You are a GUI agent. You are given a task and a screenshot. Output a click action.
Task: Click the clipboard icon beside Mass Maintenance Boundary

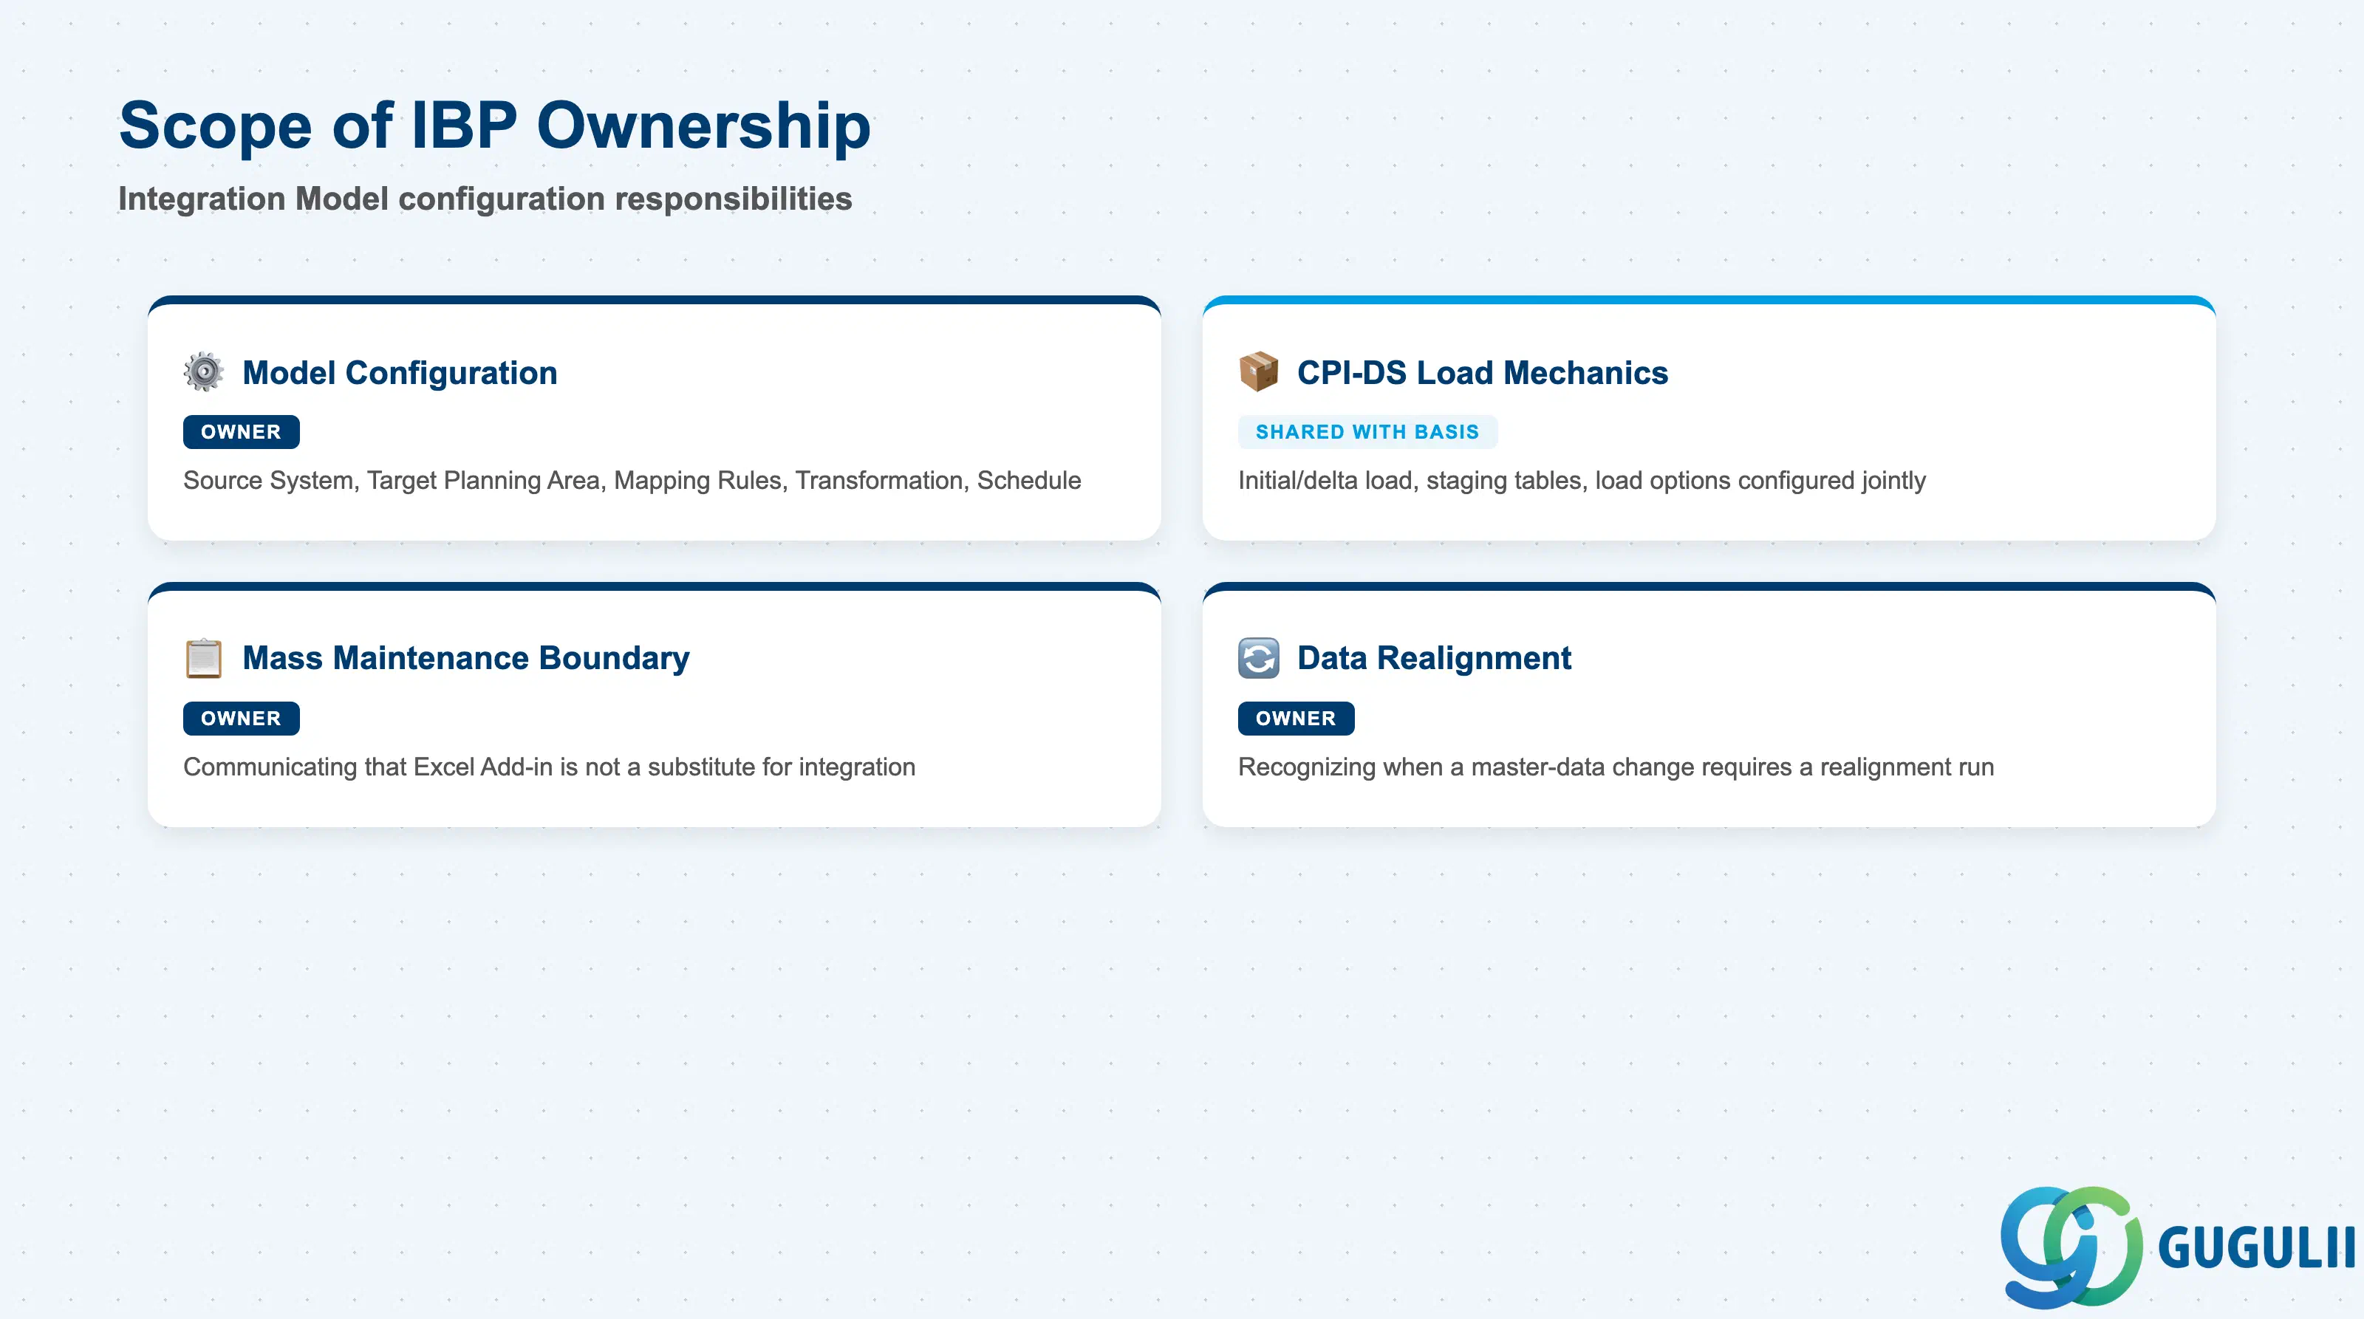pyautogui.click(x=204, y=659)
